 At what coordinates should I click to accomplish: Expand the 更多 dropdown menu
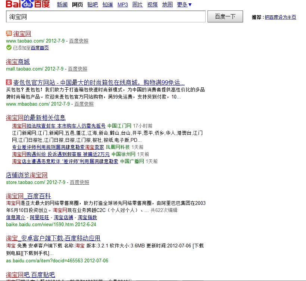click(x=184, y=5)
